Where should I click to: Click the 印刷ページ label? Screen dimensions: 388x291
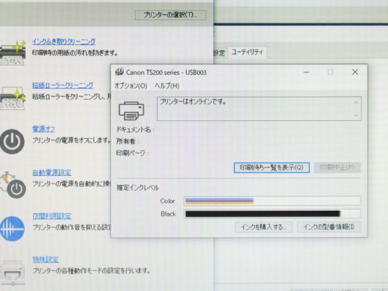133,153
